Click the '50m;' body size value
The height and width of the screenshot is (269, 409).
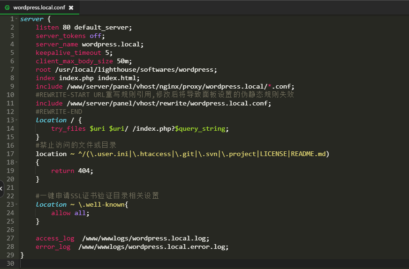(x=124, y=61)
